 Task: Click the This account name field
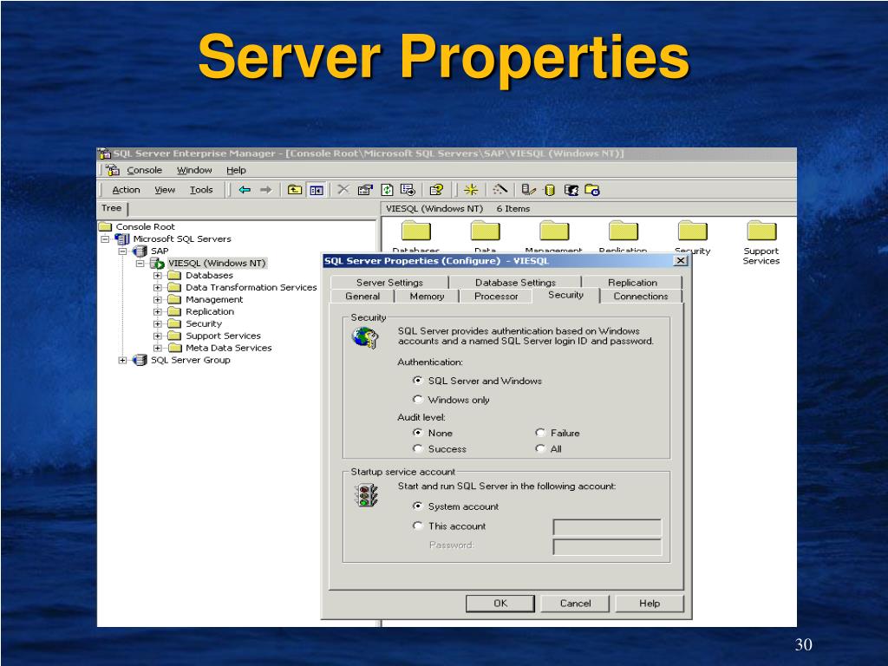click(607, 527)
